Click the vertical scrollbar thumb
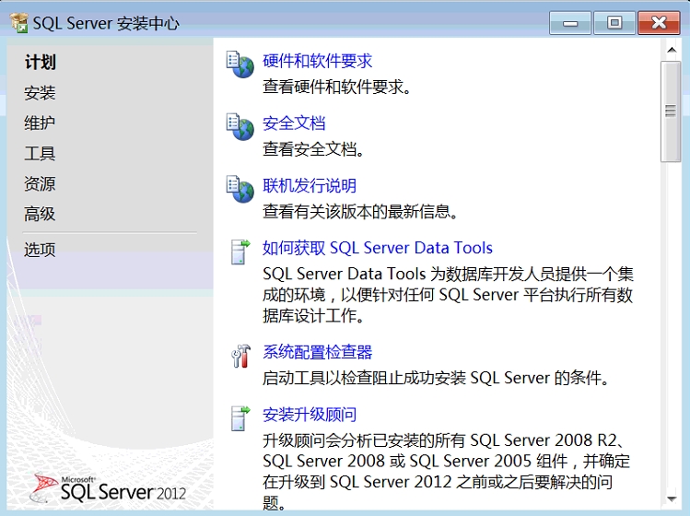This screenshot has width=690, height=516. tap(671, 111)
